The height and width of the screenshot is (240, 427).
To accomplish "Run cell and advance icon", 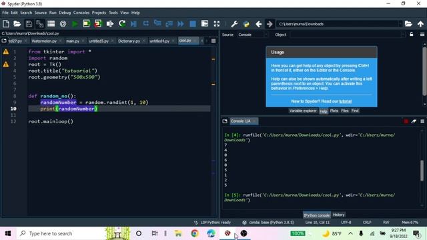I will [x=98, y=24].
